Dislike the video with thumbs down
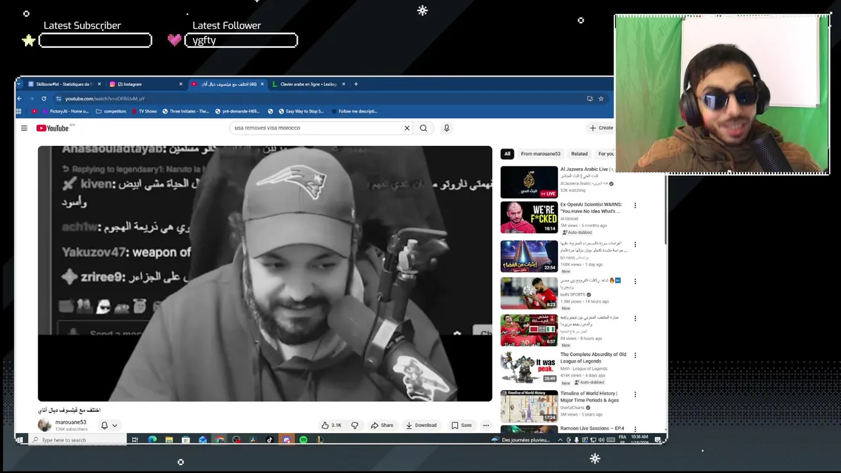 pos(355,425)
